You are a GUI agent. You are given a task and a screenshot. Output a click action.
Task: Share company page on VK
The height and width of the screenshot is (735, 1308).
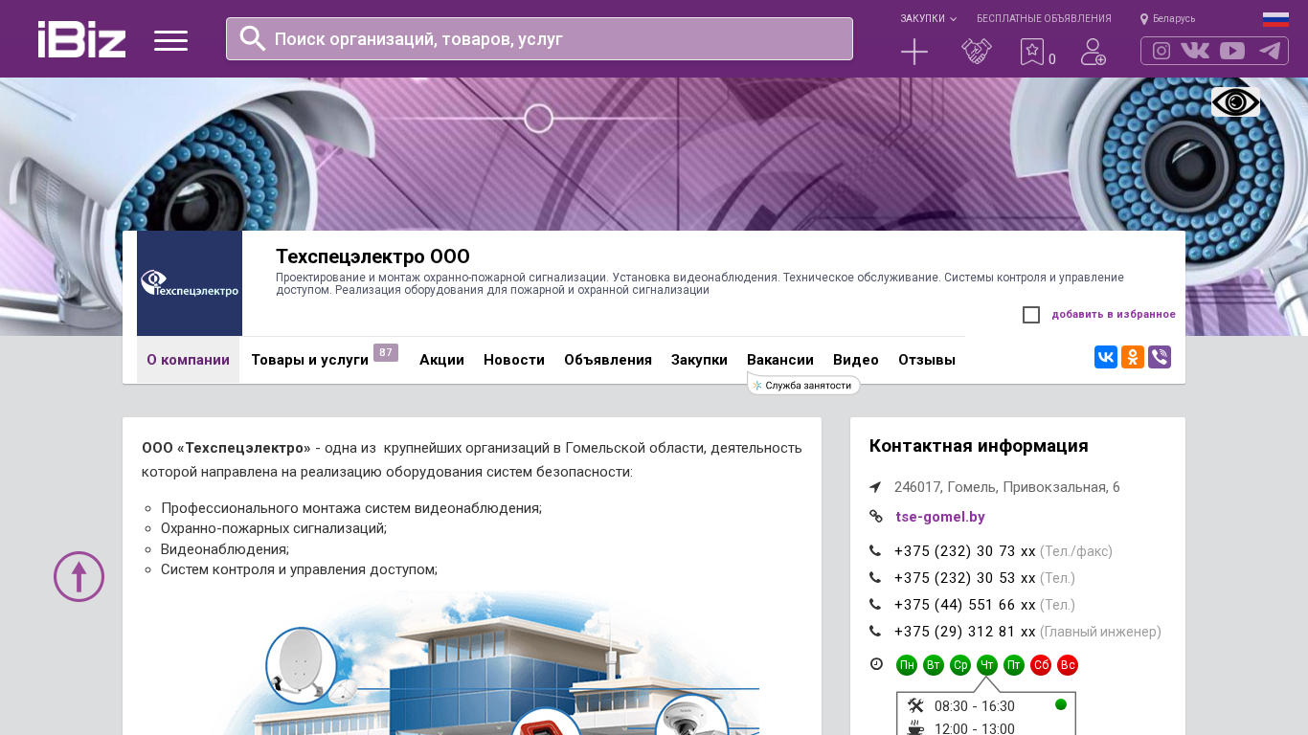click(1106, 357)
